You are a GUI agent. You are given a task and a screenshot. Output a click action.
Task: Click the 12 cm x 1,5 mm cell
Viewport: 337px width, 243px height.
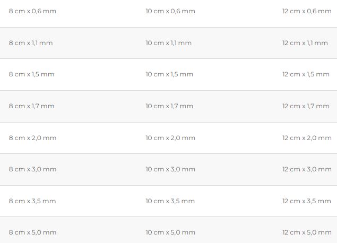(x=306, y=74)
